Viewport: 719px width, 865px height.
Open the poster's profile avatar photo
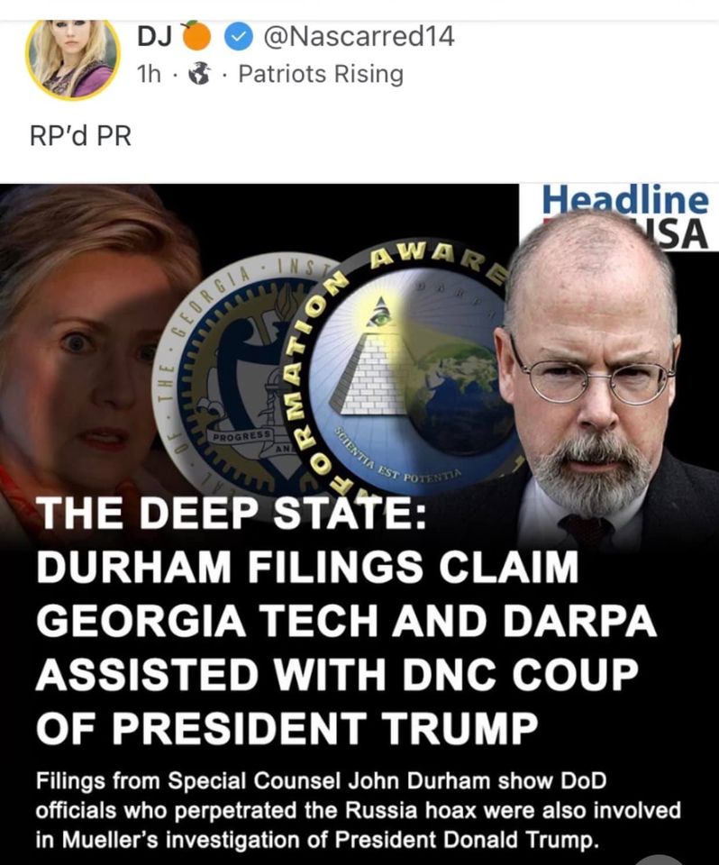point(72,59)
